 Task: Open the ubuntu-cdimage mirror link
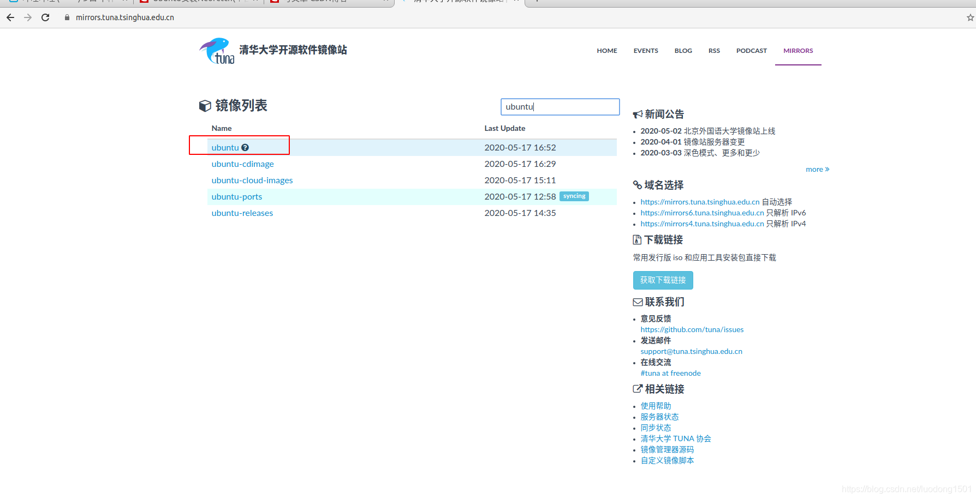click(242, 164)
